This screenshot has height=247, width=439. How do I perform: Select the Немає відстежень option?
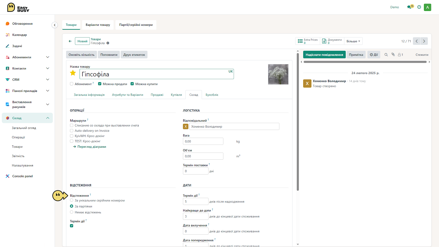(72, 212)
